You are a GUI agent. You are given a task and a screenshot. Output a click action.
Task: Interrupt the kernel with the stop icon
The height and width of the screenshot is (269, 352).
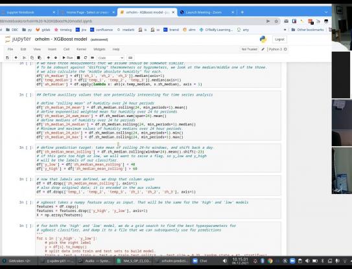coord(78,58)
